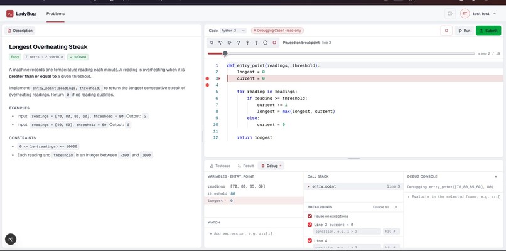This screenshot has height=251, width=506.
Task: Switch to the Result tab
Action: pos(245,166)
